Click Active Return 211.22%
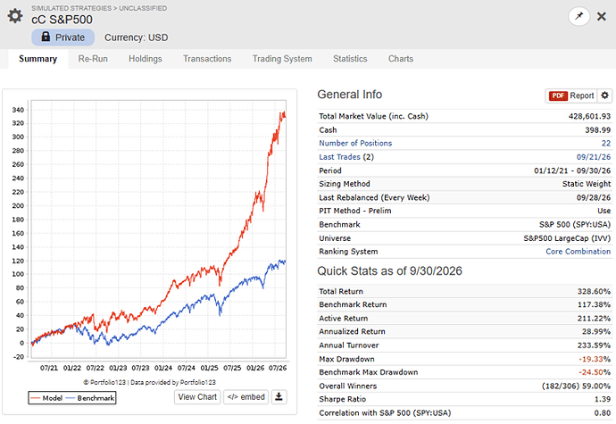The height and width of the screenshot is (424, 616). coord(594,319)
